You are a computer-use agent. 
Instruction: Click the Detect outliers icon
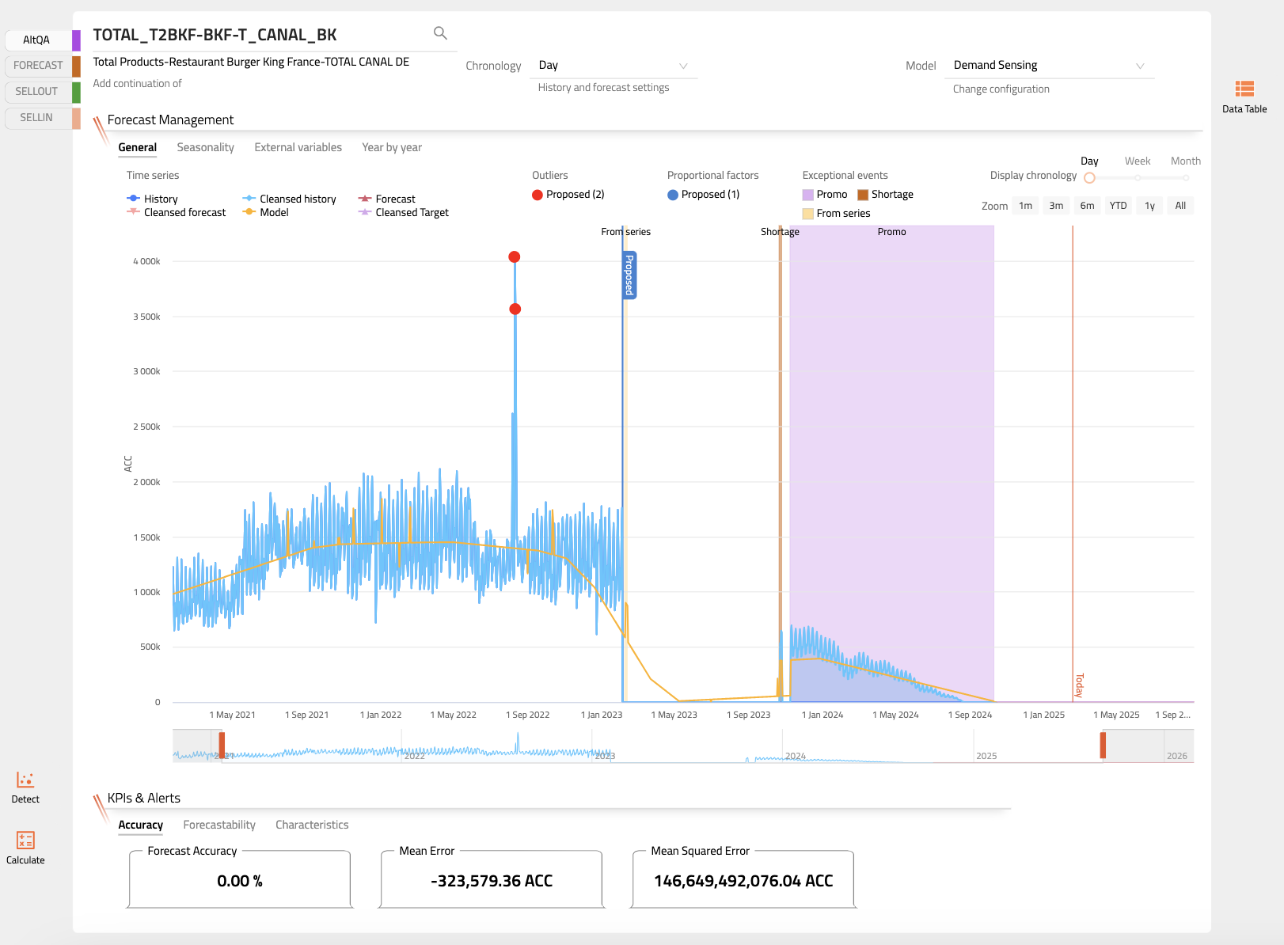click(25, 780)
